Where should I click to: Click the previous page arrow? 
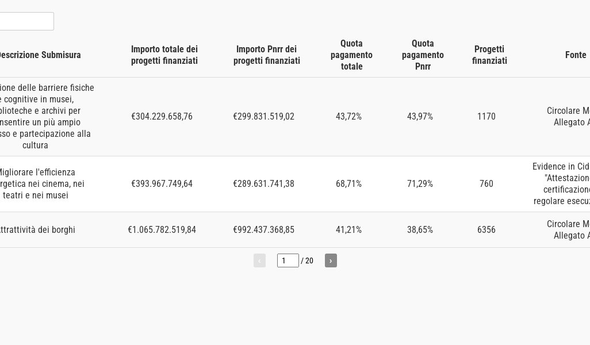[x=259, y=260]
